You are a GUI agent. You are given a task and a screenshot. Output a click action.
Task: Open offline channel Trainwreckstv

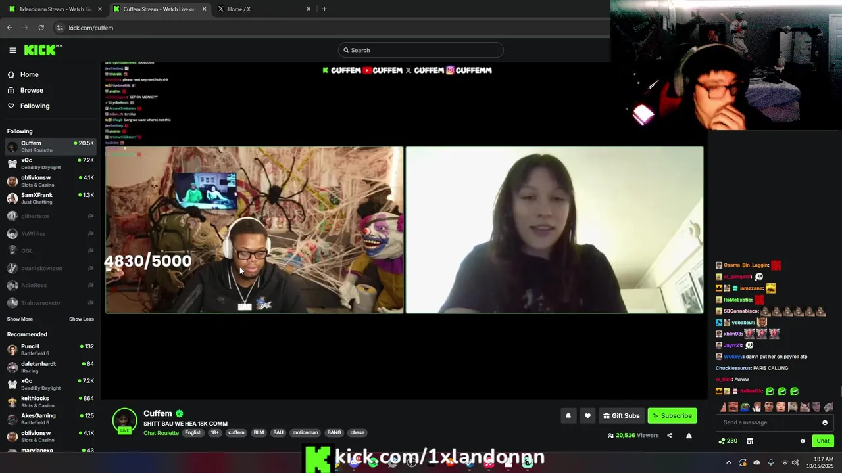tap(51, 303)
